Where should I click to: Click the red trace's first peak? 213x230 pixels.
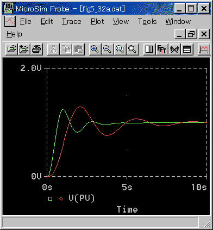80,107
